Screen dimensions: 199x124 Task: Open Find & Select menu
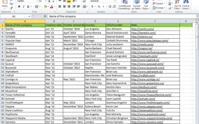pos(186,5)
